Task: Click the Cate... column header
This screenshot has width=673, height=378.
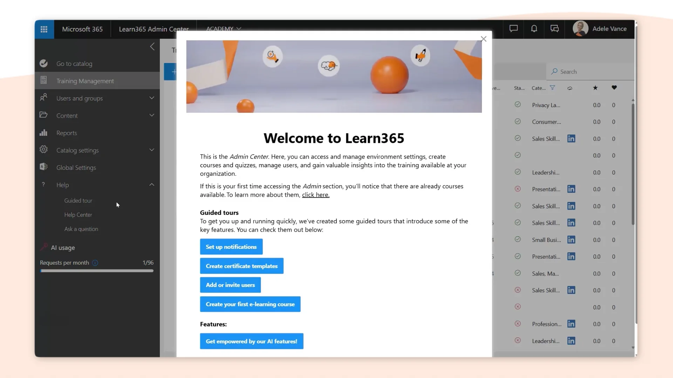Action: pyautogui.click(x=538, y=88)
